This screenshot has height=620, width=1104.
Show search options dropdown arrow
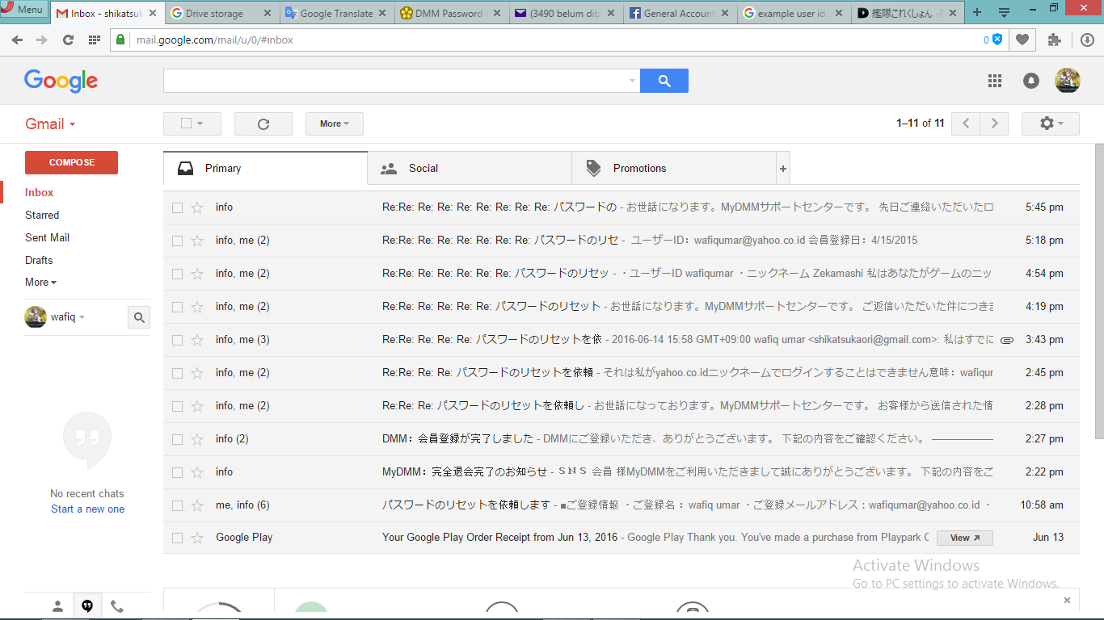pos(632,81)
